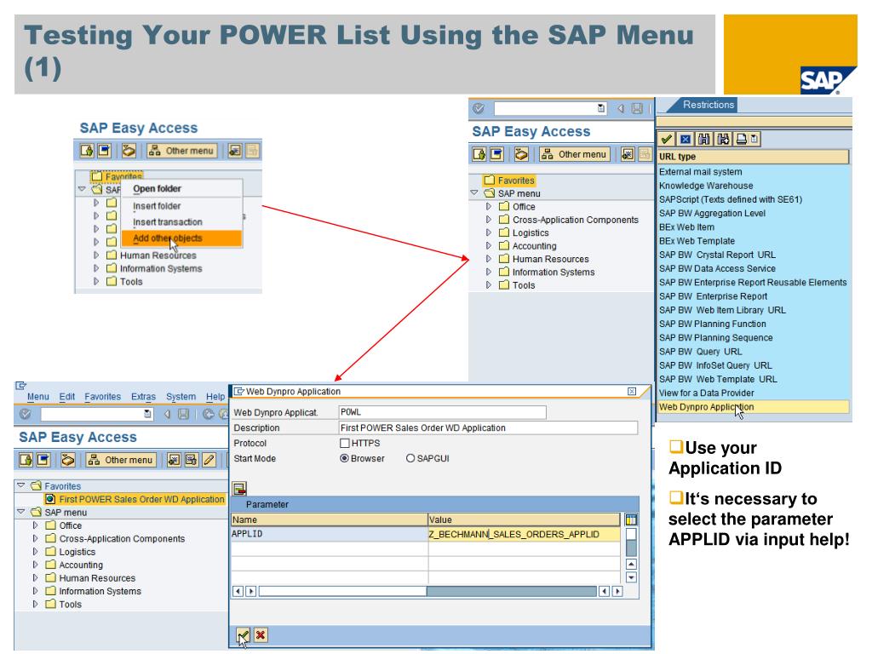
Task: Cancel the URL type list with blue X icon
Action: tap(686, 139)
